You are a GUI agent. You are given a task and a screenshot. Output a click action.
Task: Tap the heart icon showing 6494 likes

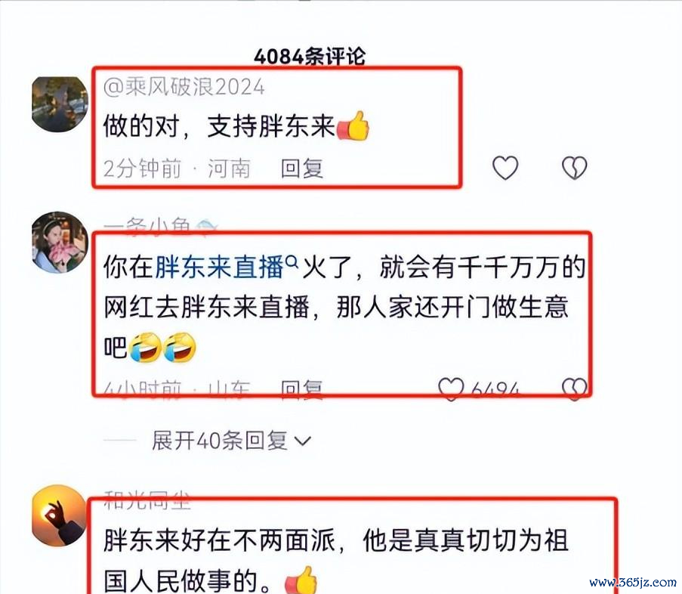point(451,388)
